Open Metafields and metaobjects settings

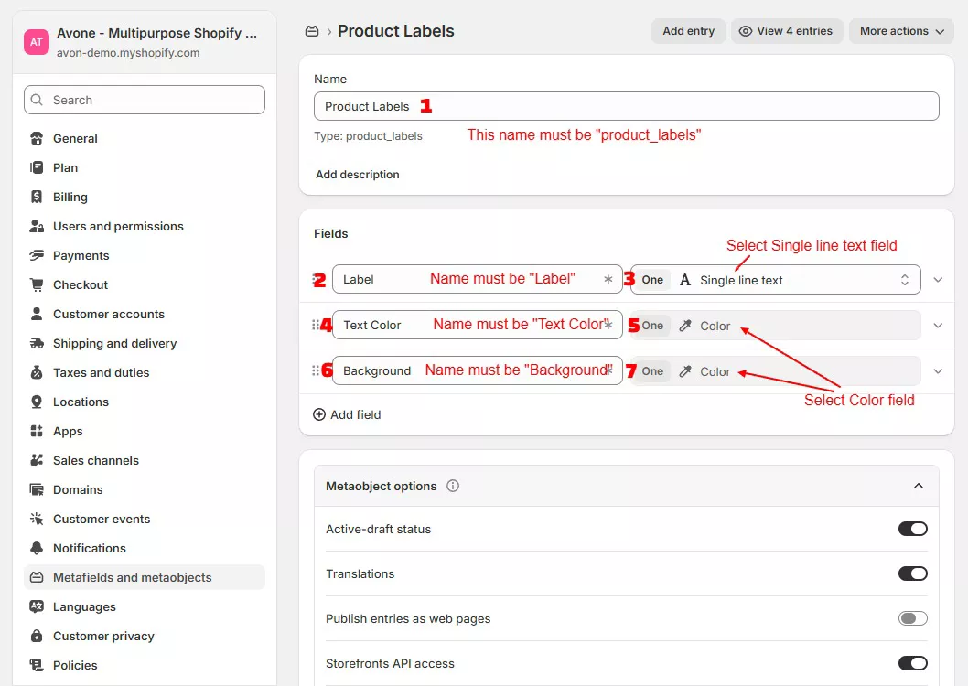pyautogui.click(x=132, y=578)
